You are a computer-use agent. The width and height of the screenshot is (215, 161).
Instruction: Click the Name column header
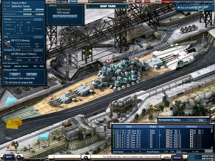(x=130, y=126)
